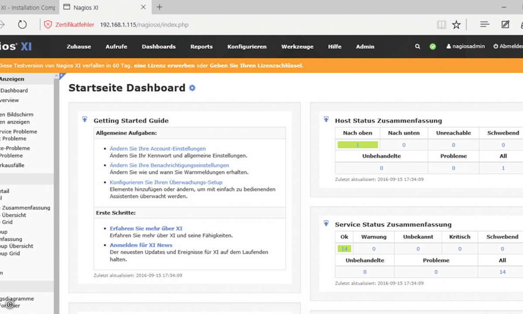Click the host Unbehandelte count 0
This screenshot has width=523, height=314.
(381, 168)
